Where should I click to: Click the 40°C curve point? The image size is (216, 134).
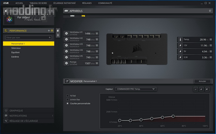(x=141, y=120)
